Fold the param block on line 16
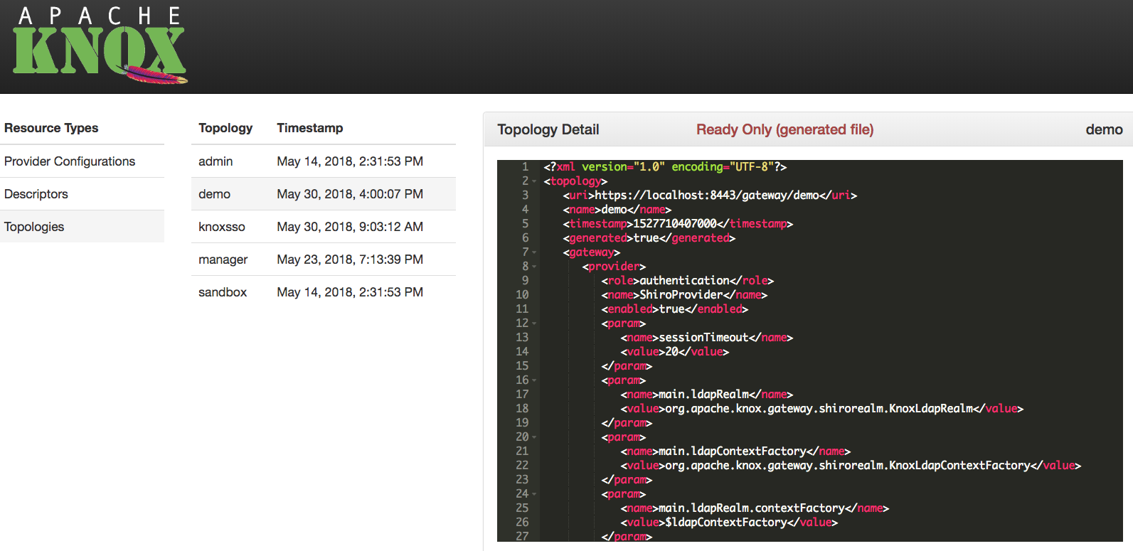This screenshot has width=1133, height=551. 534,380
